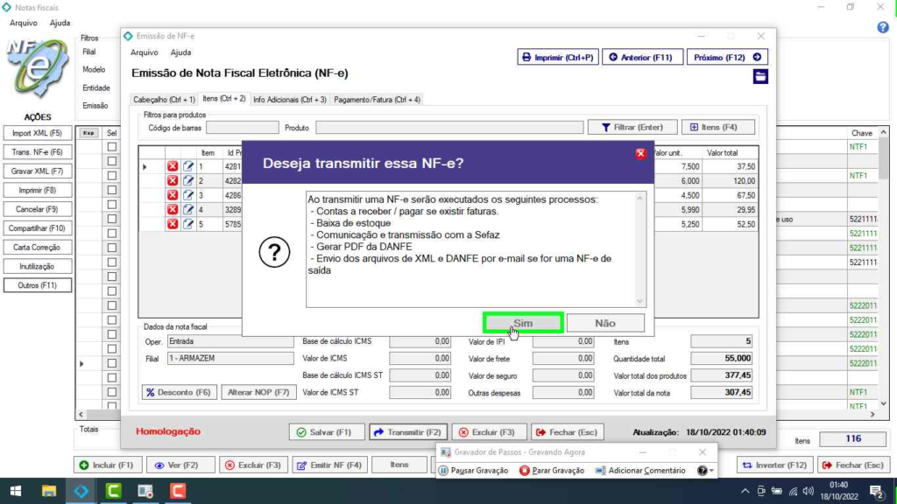Show hidden system tray icons chevron

click(745, 491)
